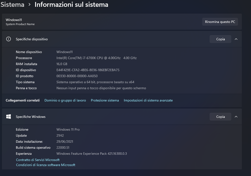Click the Intel(R) Core(TM) i7-6700K processor value

tap(96, 58)
